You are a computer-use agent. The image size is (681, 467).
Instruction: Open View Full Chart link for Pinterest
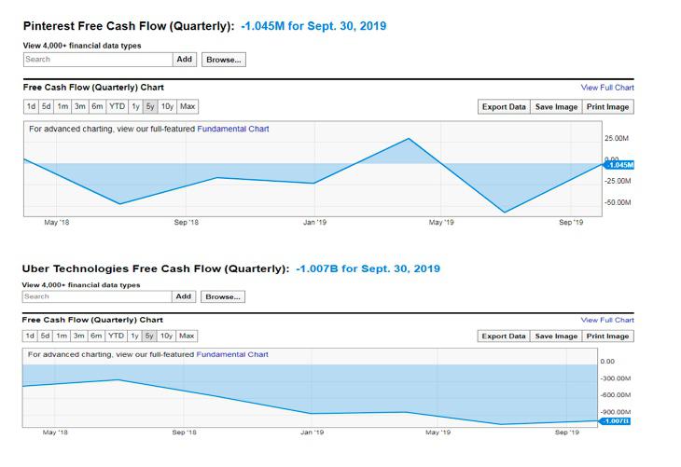coord(607,88)
